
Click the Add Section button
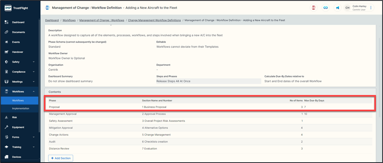click(61, 158)
